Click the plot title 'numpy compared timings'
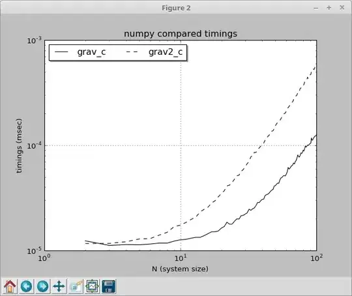This screenshot has width=352, height=296. (181, 34)
